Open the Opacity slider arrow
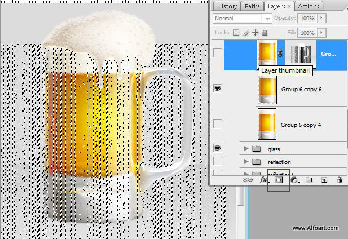This screenshot has height=239, width=348. tap(321, 18)
